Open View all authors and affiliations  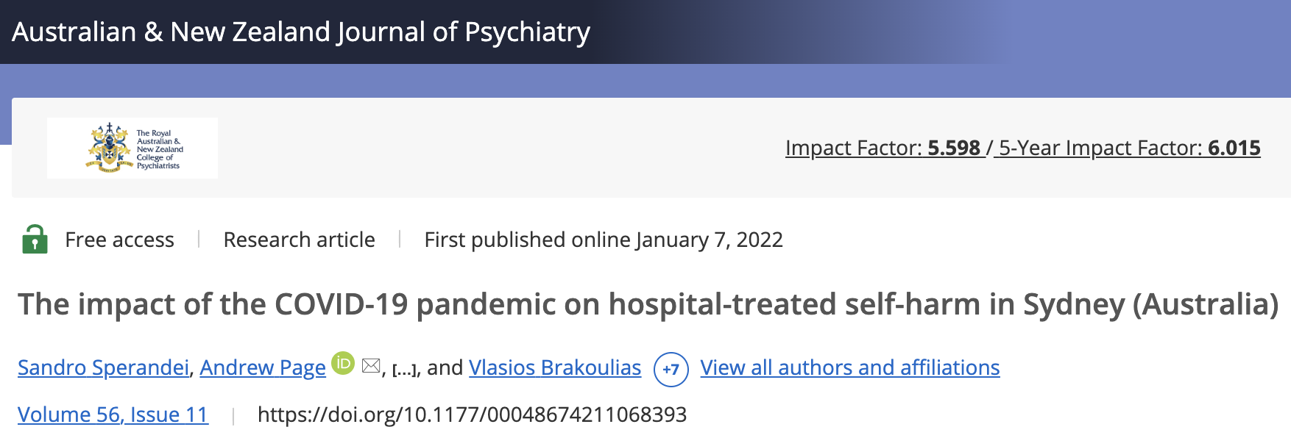(849, 367)
